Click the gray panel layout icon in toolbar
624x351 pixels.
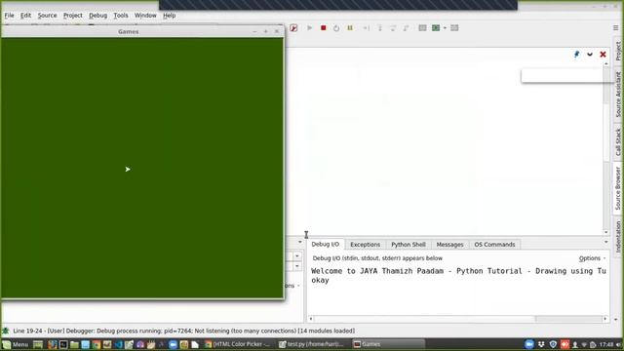tap(422, 28)
